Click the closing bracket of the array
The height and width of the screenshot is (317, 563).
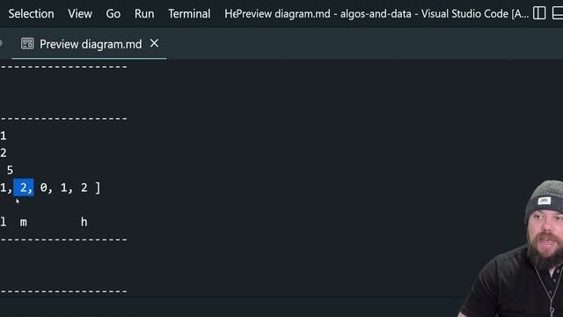coord(98,188)
